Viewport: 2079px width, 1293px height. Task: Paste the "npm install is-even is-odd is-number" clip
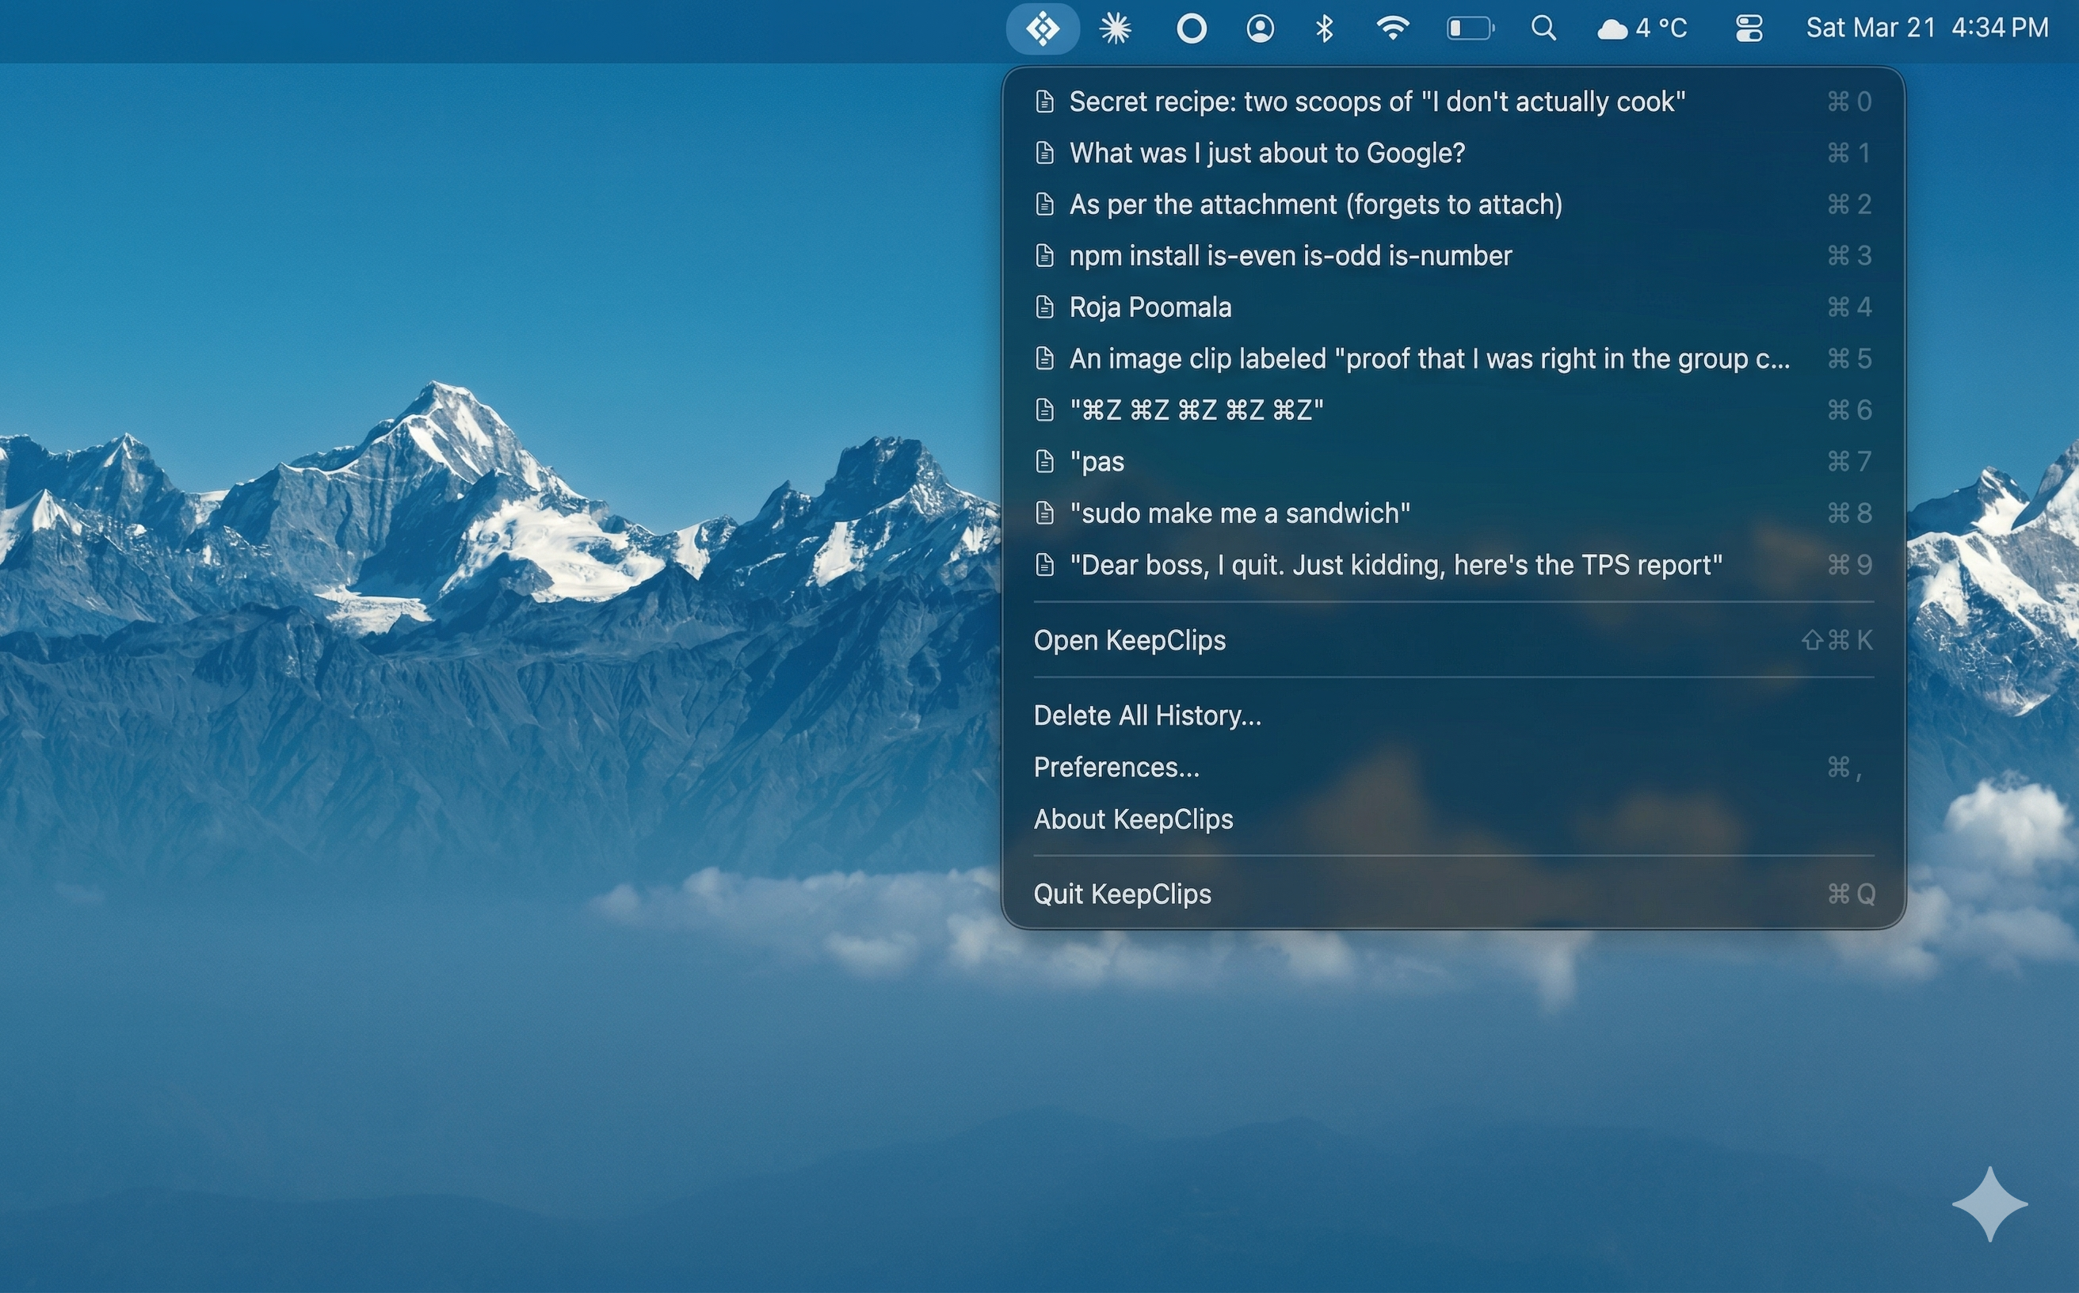[x=1290, y=255]
